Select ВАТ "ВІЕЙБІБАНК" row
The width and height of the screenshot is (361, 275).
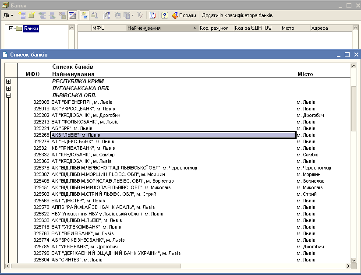(184, 233)
